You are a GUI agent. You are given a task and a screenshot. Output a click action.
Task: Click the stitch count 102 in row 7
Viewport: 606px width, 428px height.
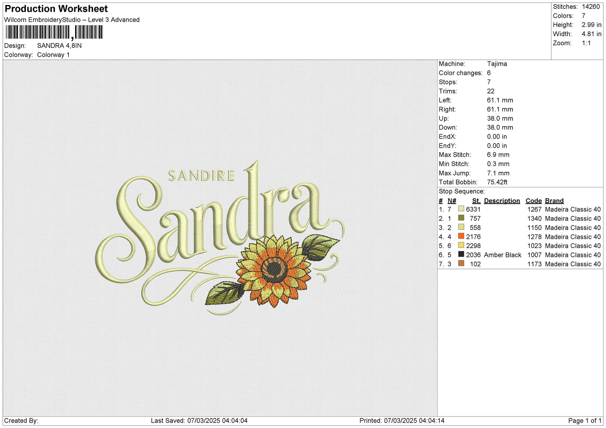[475, 264]
